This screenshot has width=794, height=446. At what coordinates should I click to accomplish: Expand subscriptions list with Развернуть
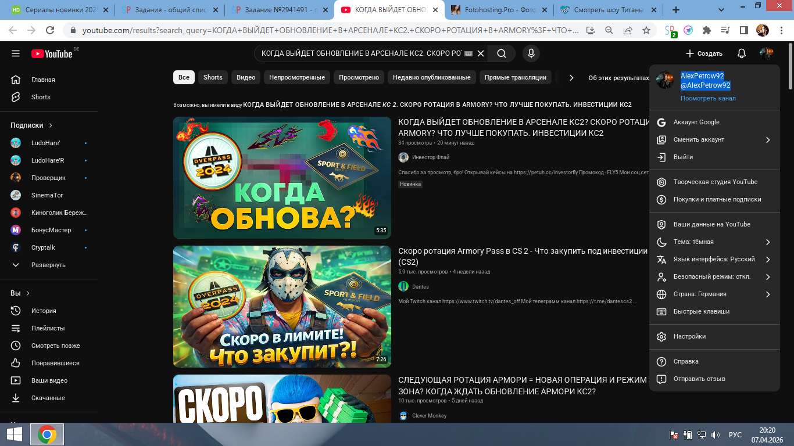coord(49,265)
